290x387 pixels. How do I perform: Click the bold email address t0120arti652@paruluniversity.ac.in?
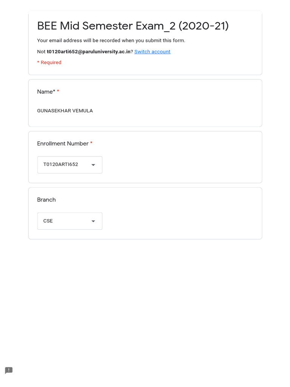[88, 51]
